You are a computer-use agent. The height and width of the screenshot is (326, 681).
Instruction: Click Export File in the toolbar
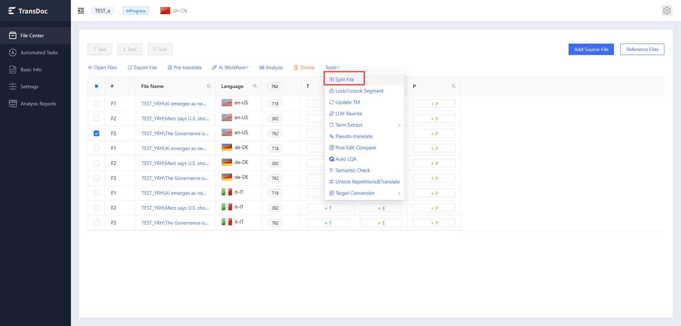[142, 67]
